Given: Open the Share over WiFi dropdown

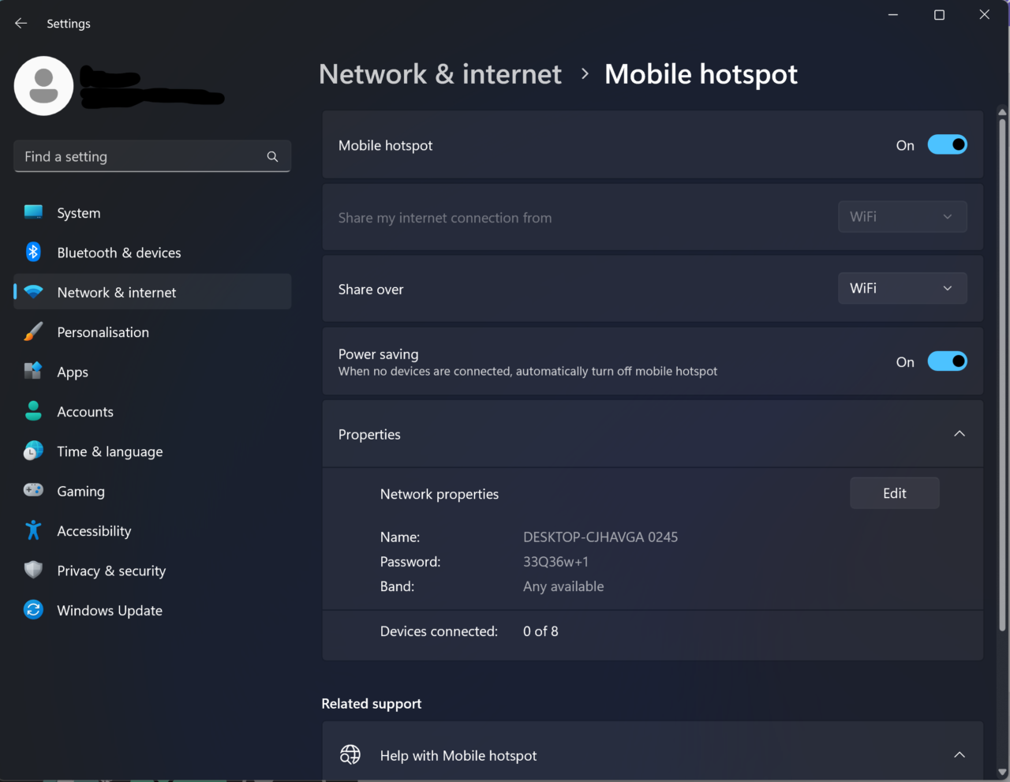Looking at the screenshot, I should click(902, 289).
